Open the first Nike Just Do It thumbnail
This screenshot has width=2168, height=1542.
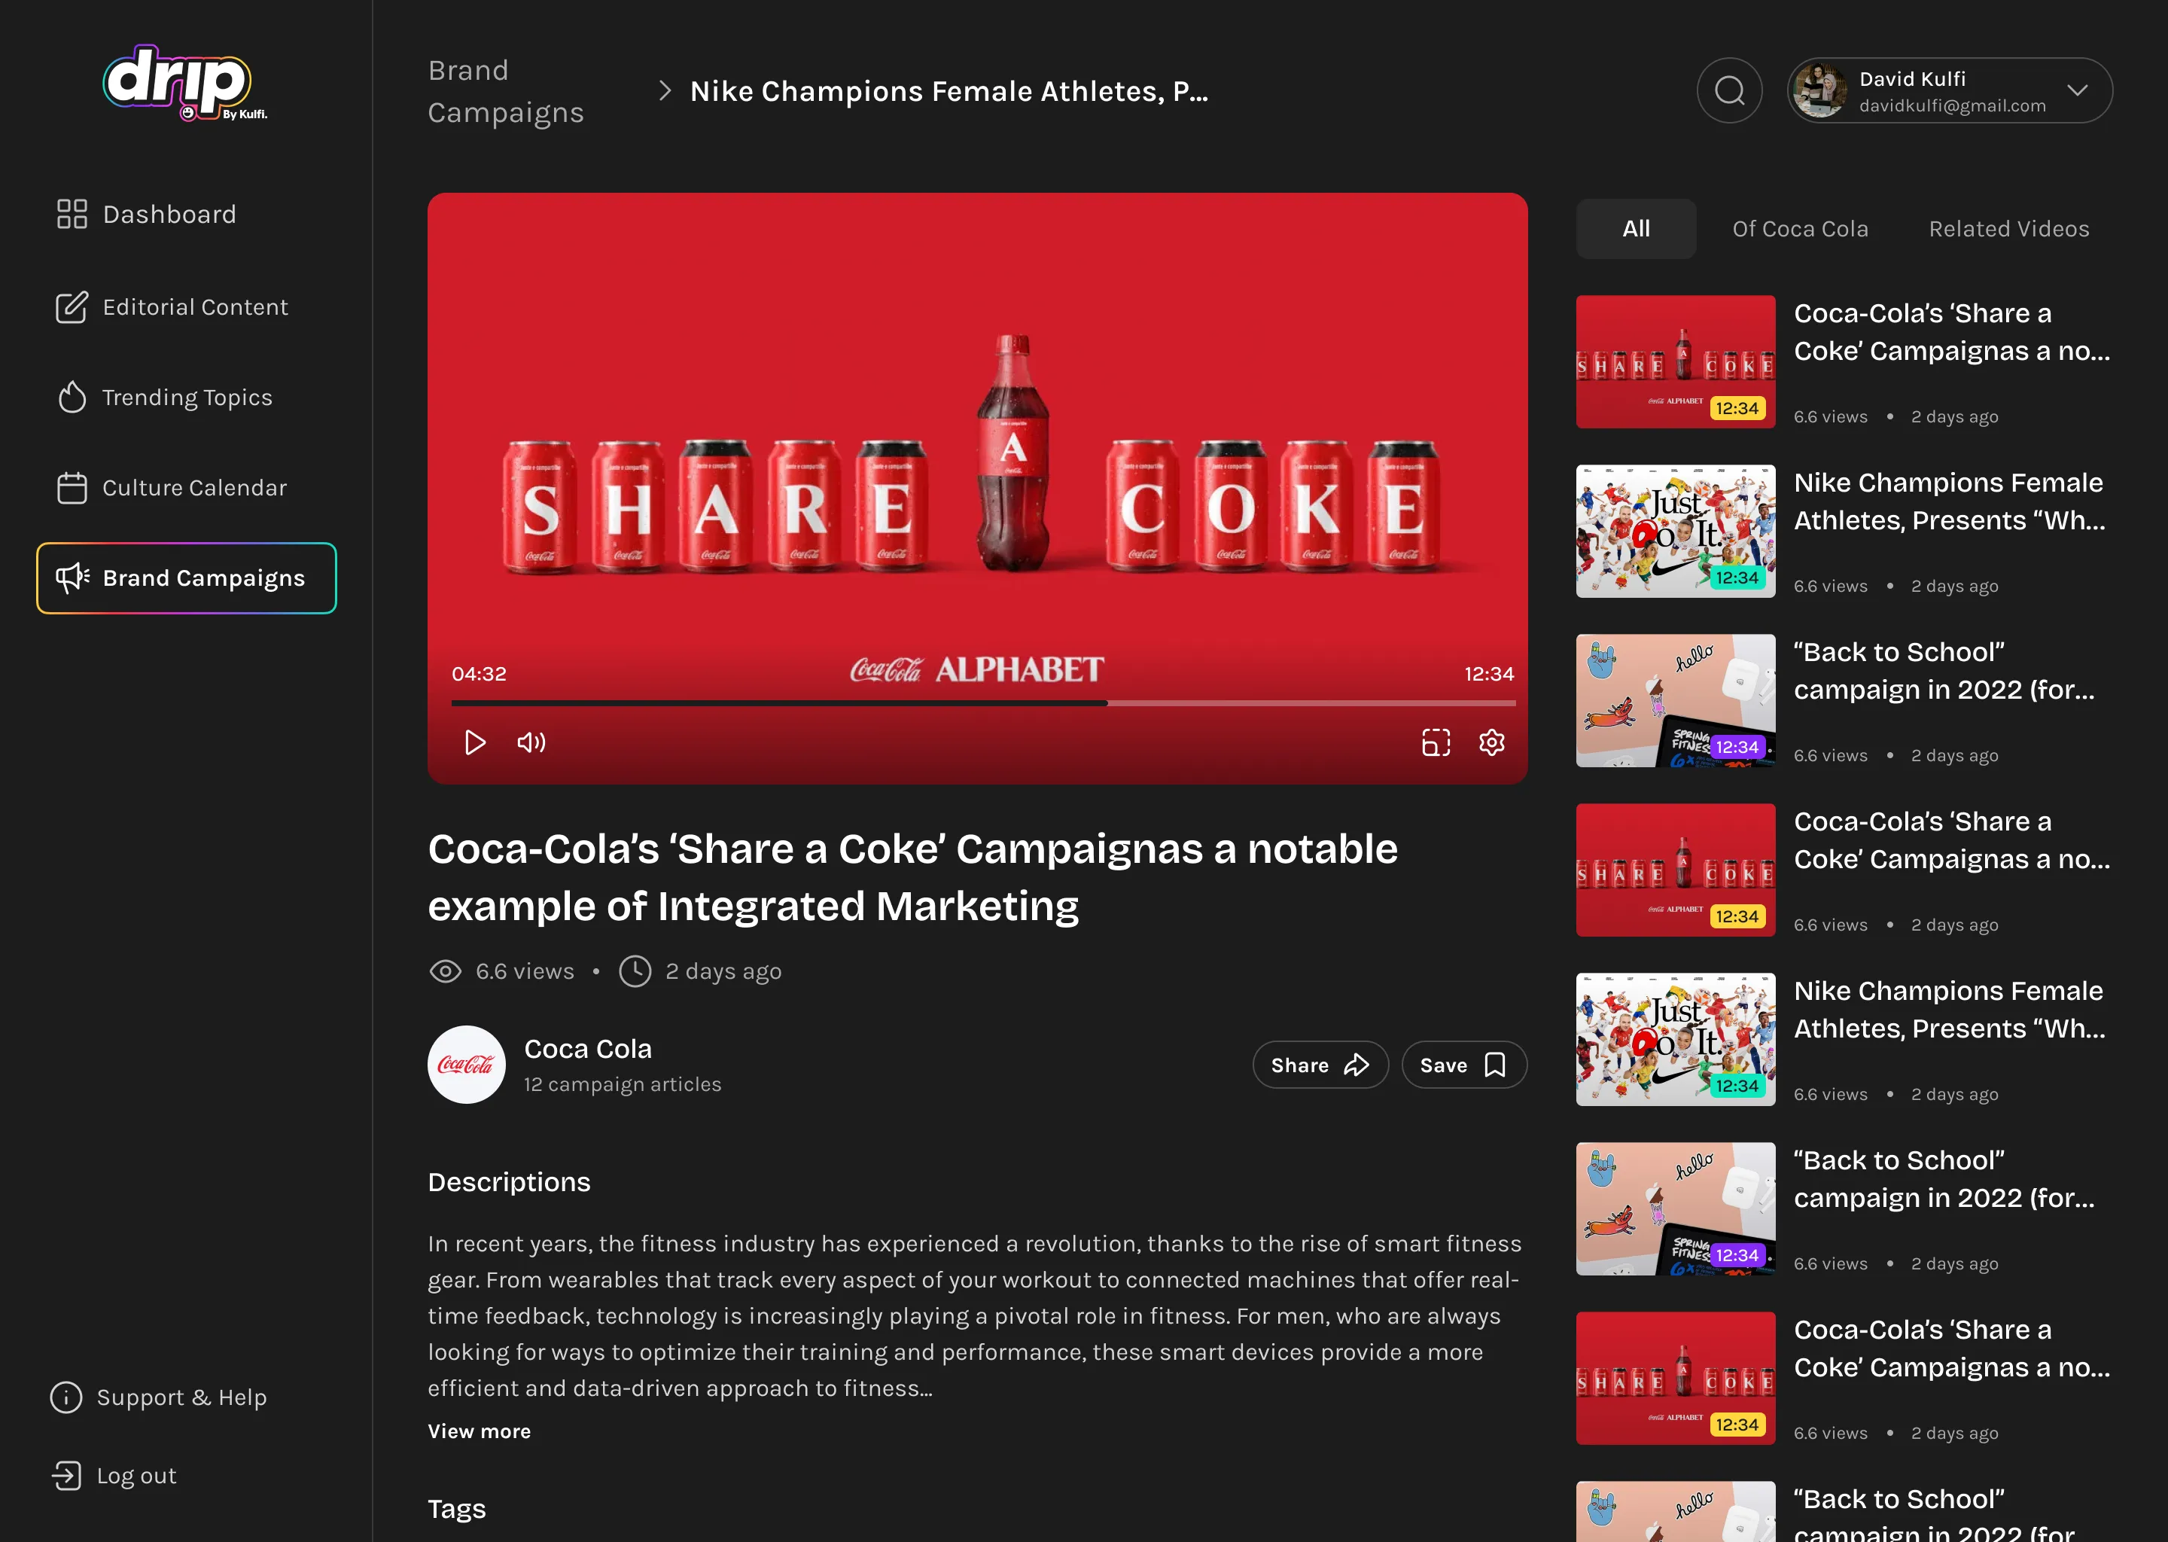point(1676,531)
